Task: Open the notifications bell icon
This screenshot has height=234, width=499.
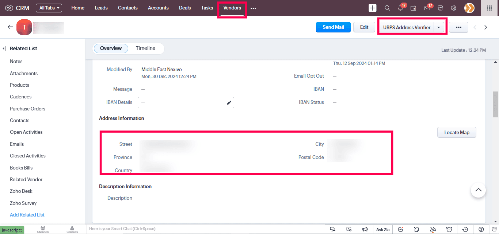Action: coord(401,8)
